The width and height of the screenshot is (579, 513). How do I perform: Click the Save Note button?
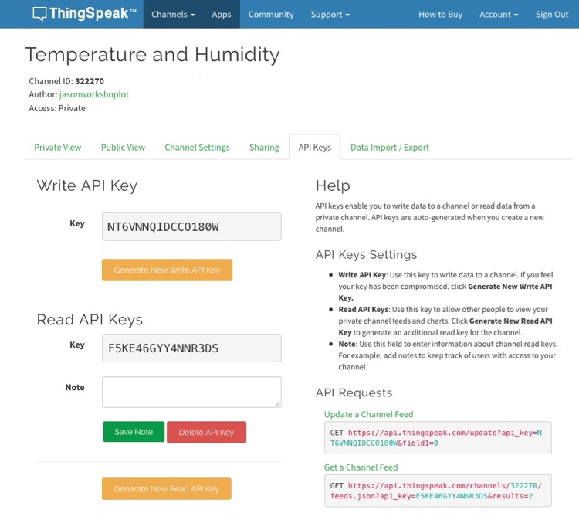(134, 432)
